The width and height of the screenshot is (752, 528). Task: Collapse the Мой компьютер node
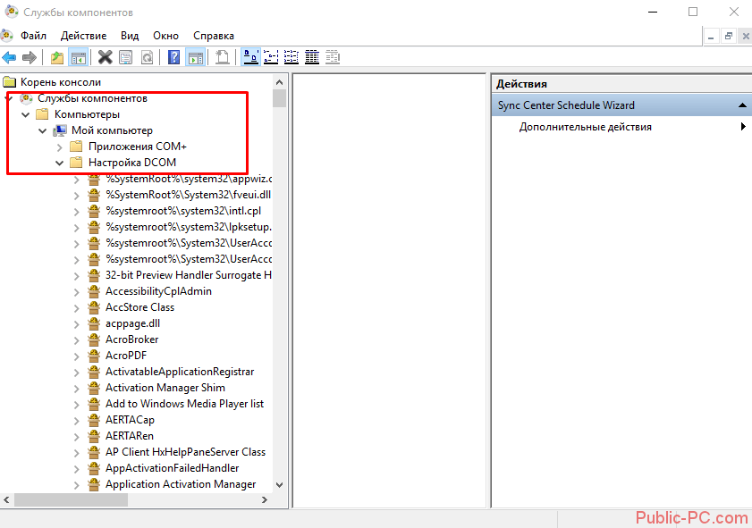coord(43,131)
